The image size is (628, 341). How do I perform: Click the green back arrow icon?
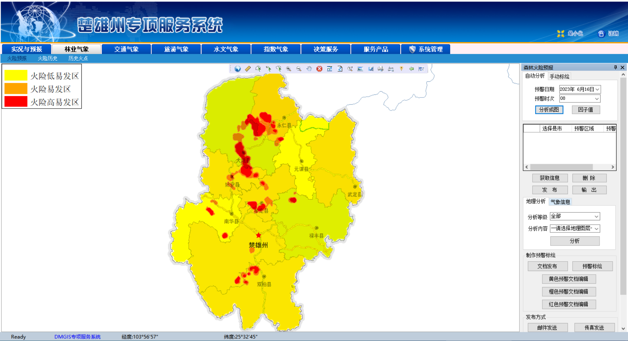coord(411,69)
